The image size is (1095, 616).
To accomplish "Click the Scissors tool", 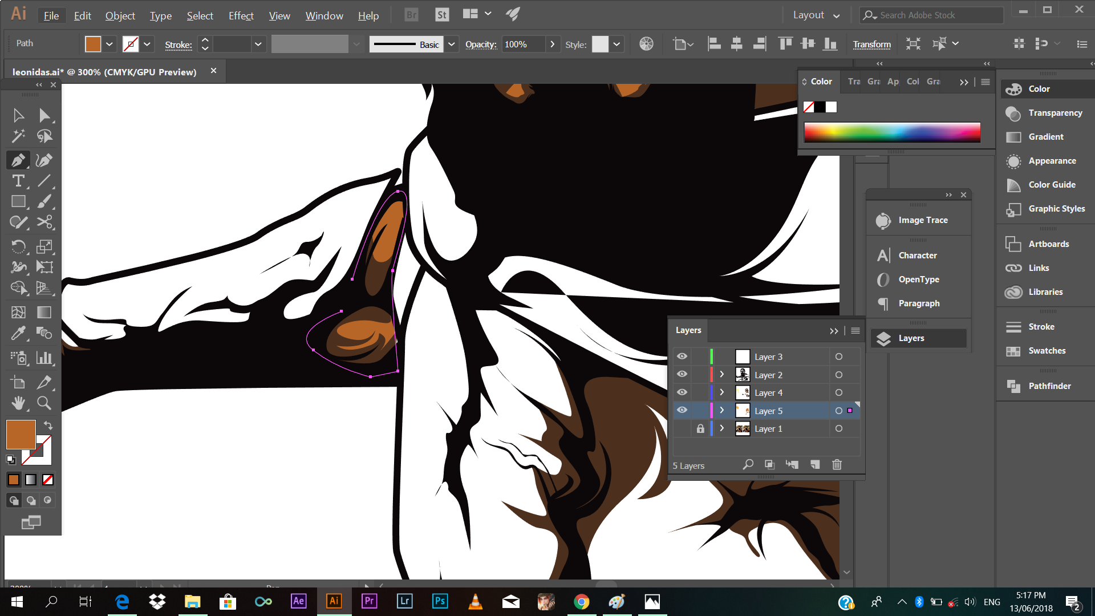I will click(44, 222).
